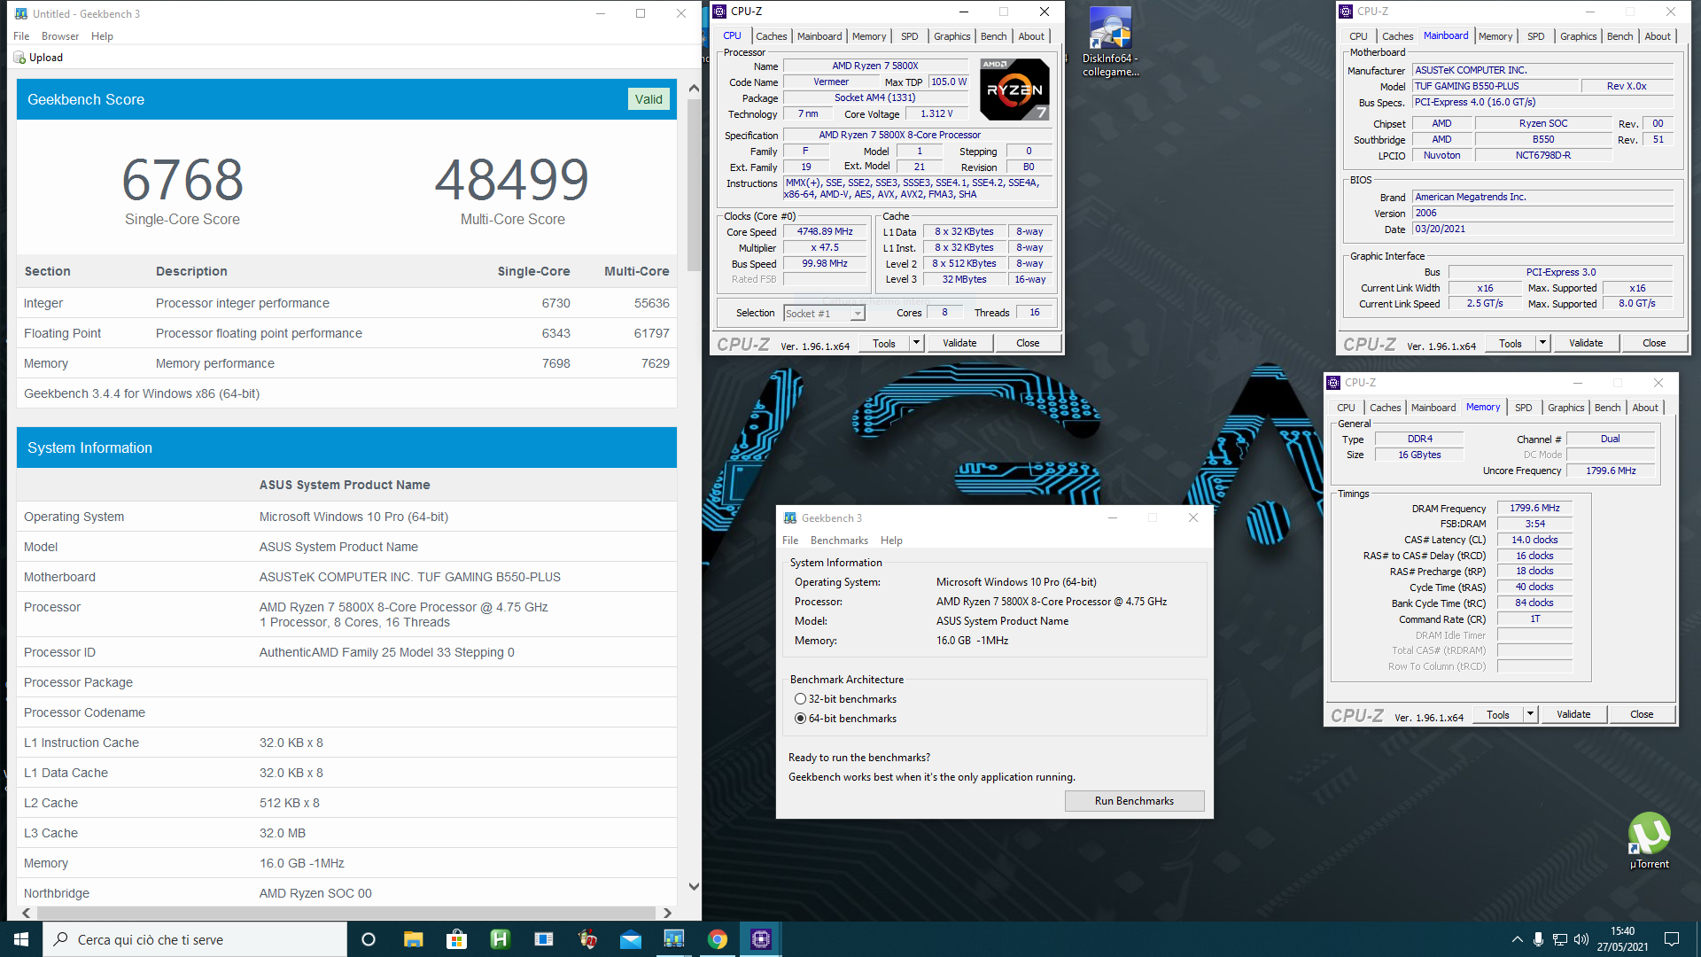Click the Upload icon in Geekbench
The width and height of the screenshot is (1701, 957).
pos(19,58)
